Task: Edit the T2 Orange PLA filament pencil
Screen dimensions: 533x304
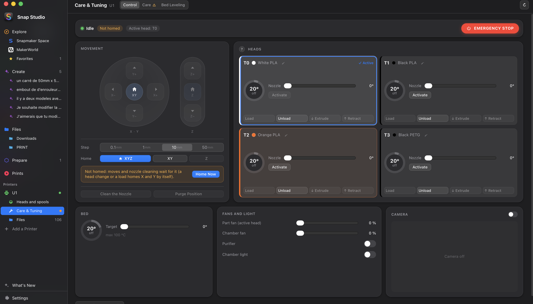Action: (286, 135)
